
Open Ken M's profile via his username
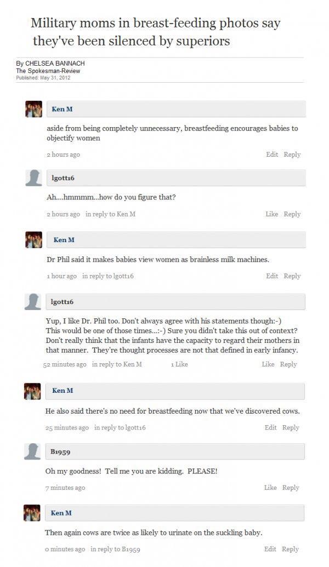pyautogui.click(x=62, y=109)
